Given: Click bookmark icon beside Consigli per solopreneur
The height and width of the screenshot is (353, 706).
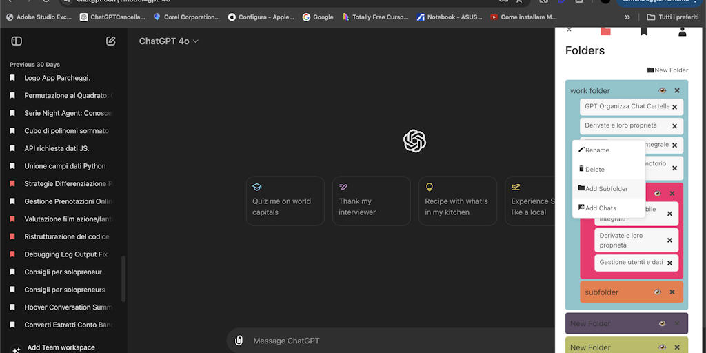Looking at the screenshot, I should [x=12, y=272].
